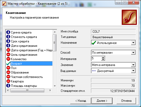This screenshot has height=107, width=141.
Task: Click the wizard title bar app icon
Action: point(4,4)
